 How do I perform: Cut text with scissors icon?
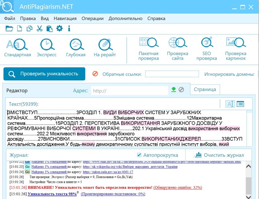(x=40, y=29)
